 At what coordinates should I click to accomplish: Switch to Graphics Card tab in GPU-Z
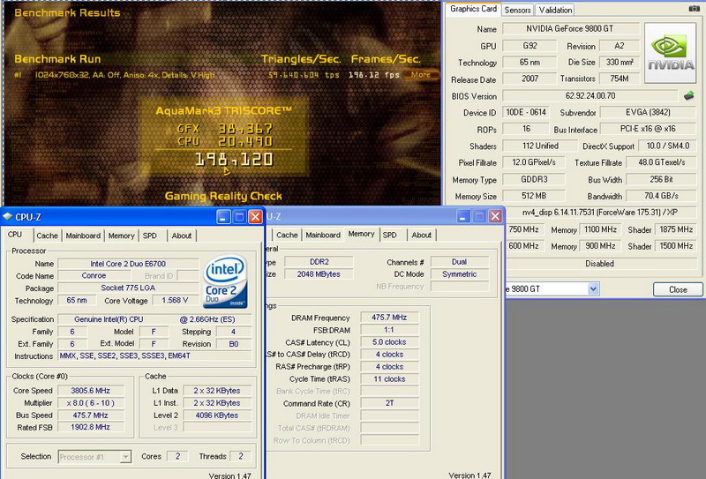click(x=473, y=9)
